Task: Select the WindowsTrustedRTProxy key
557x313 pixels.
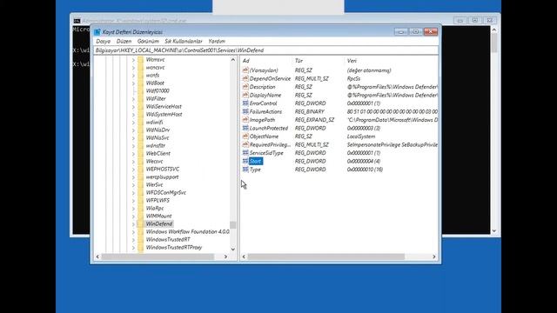Action: (174, 247)
